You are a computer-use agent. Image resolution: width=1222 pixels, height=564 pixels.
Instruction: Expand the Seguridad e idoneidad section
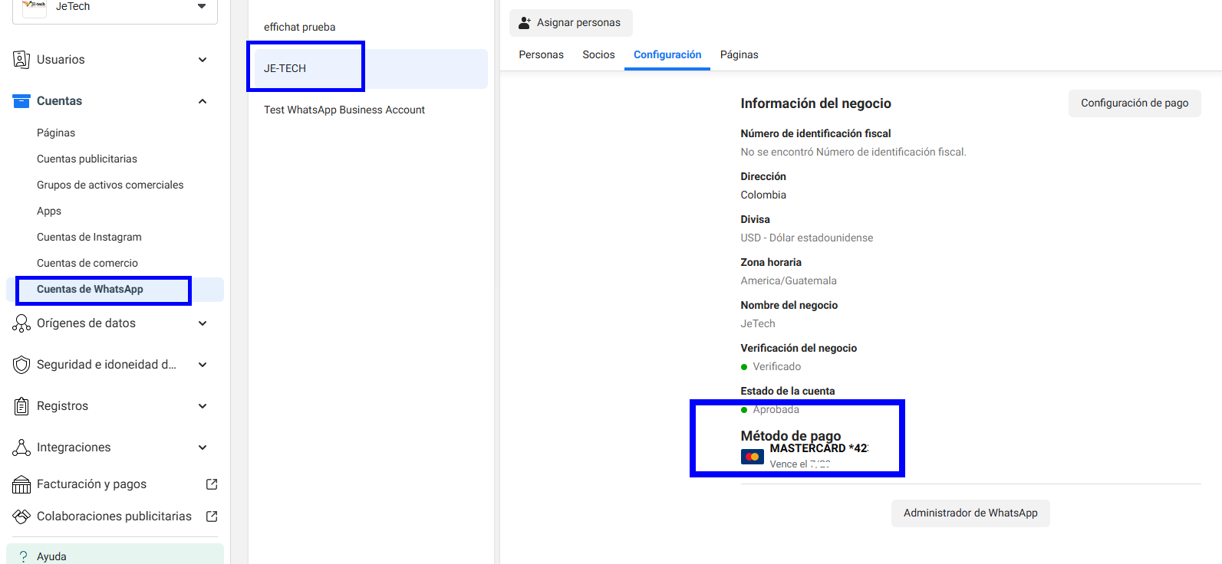[203, 365]
